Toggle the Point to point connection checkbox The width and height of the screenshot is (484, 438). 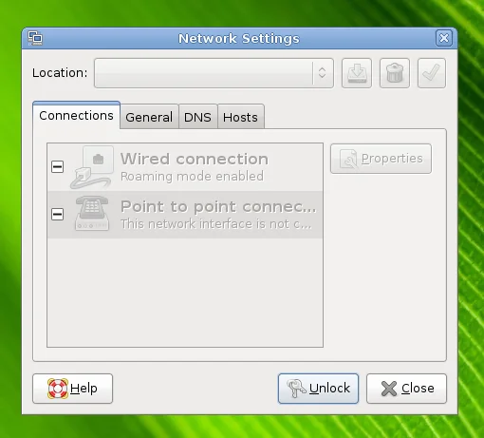pos(57,214)
